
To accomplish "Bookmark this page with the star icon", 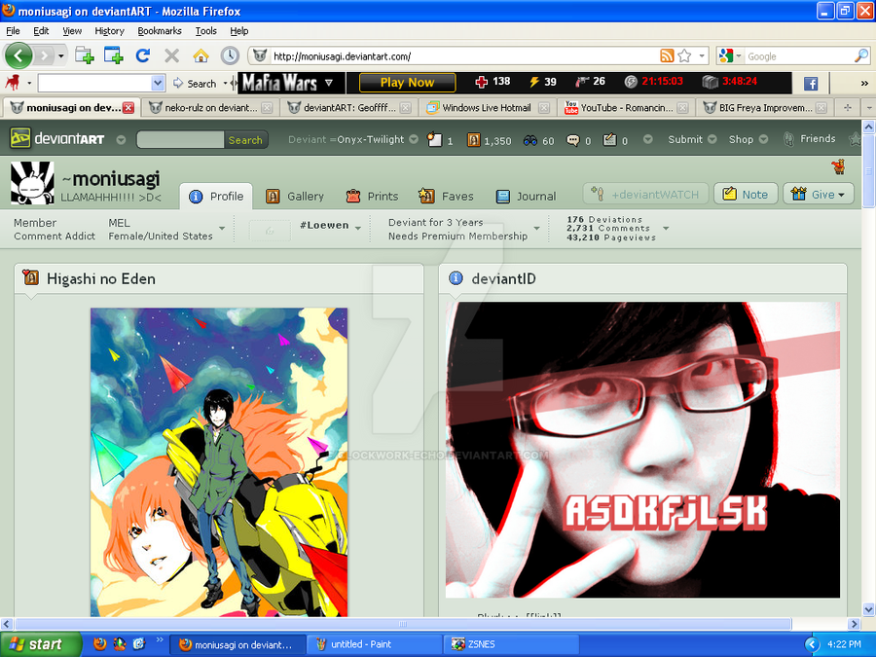I will pyautogui.click(x=684, y=55).
